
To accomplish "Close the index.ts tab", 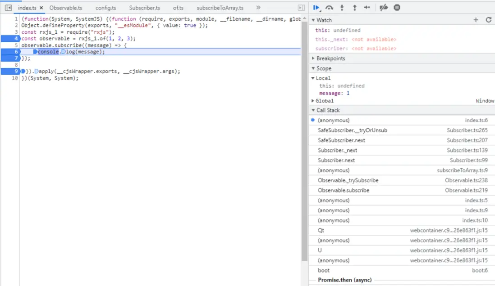I will (x=41, y=8).
